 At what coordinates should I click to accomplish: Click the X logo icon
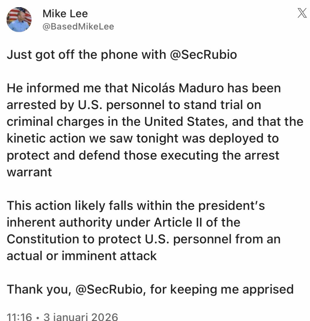(302, 13)
